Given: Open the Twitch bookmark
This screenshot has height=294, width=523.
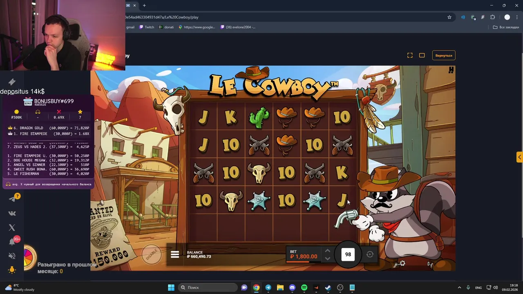Looking at the screenshot, I should (x=147, y=27).
